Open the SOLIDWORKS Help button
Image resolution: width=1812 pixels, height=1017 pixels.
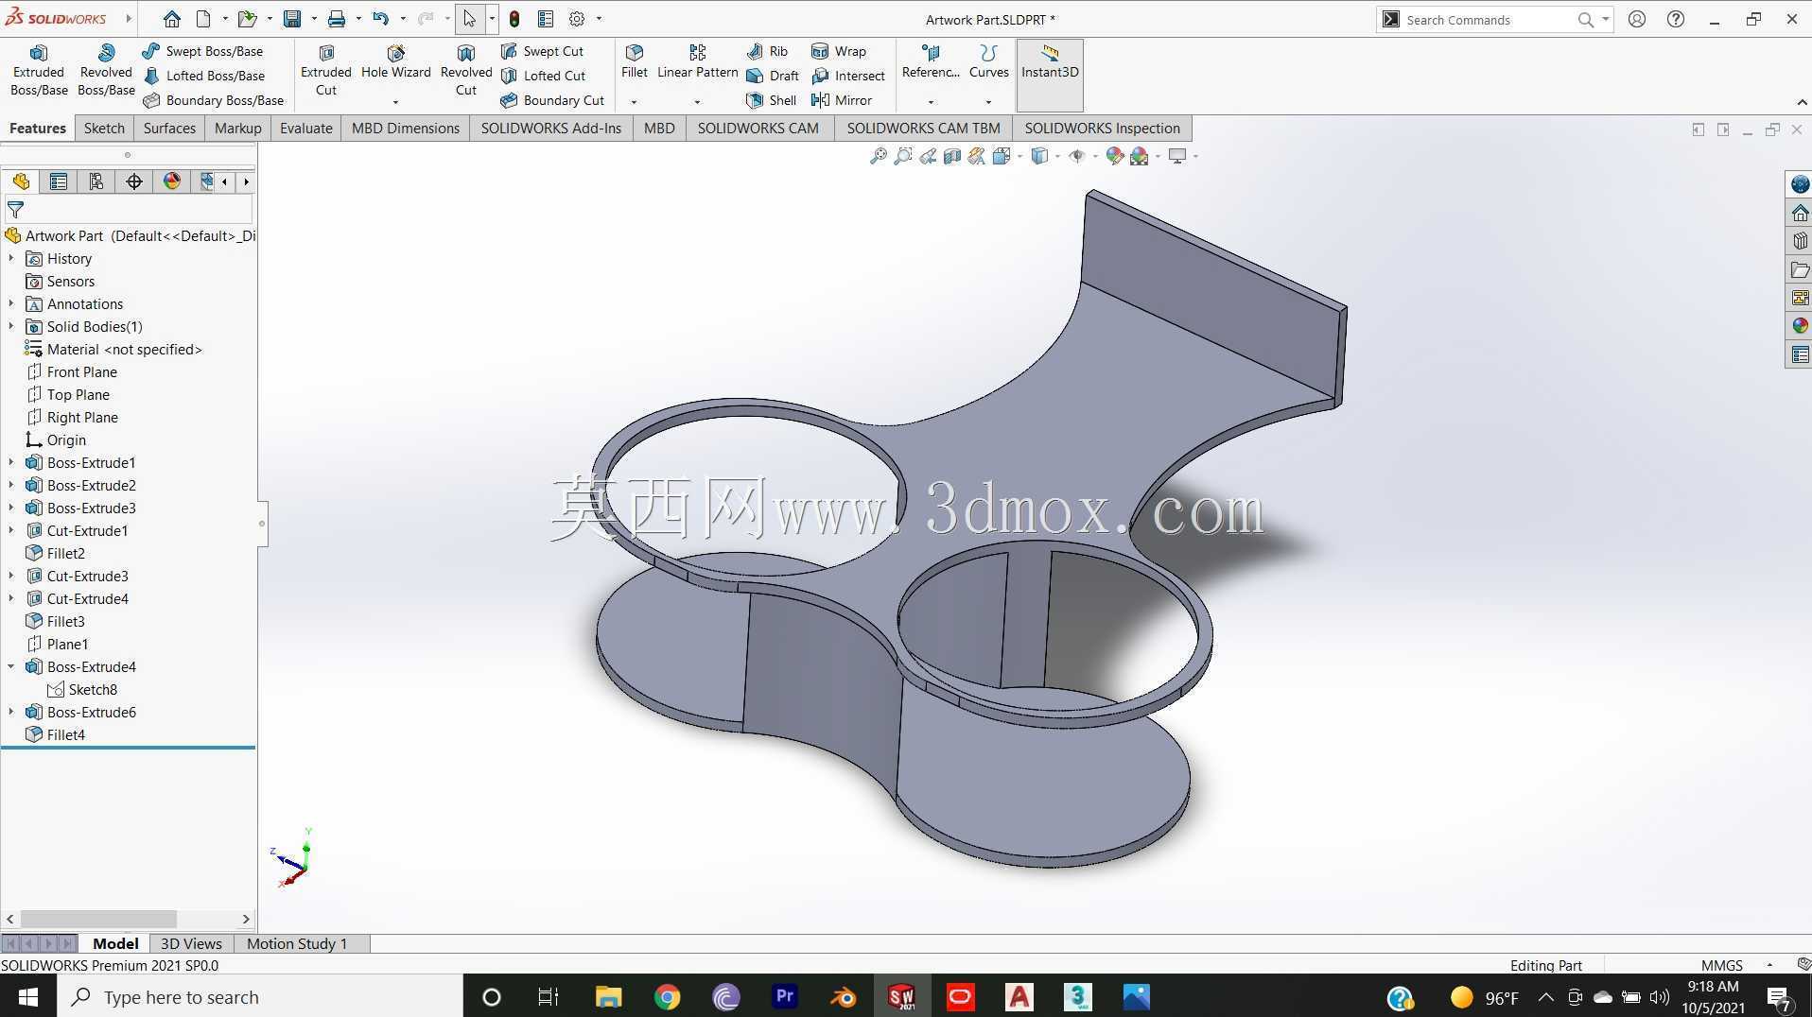coord(1676,19)
